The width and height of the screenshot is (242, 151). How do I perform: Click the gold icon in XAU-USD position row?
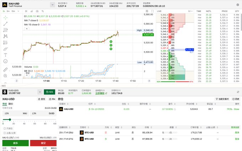[61, 109]
